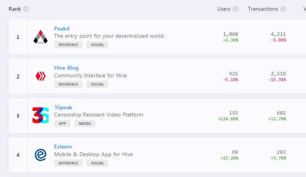This screenshot has width=306, height=177.
Task: Filter by 3Speak's MEDIA tag
Action: 85,124
